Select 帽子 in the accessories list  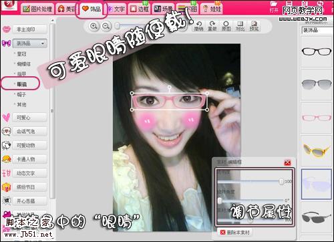21,94
